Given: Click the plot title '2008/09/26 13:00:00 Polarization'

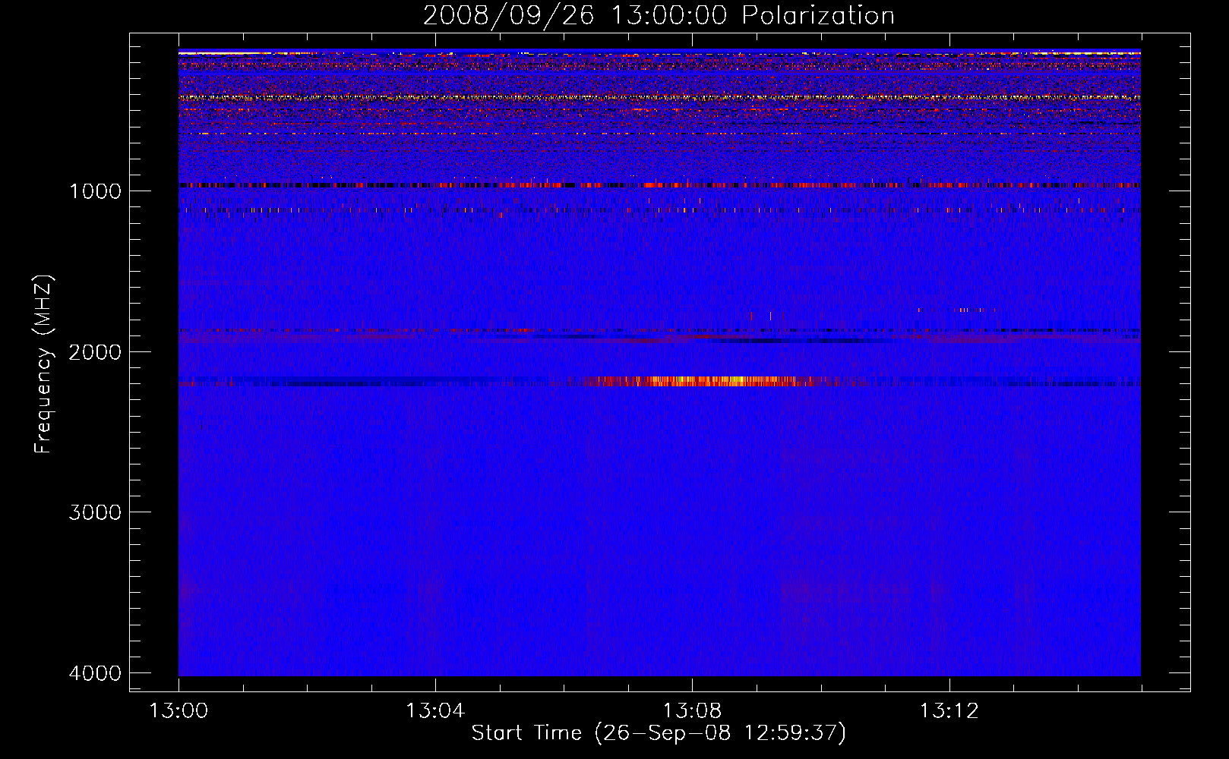Looking at the screenshot, I should click(x=659, y=15).
